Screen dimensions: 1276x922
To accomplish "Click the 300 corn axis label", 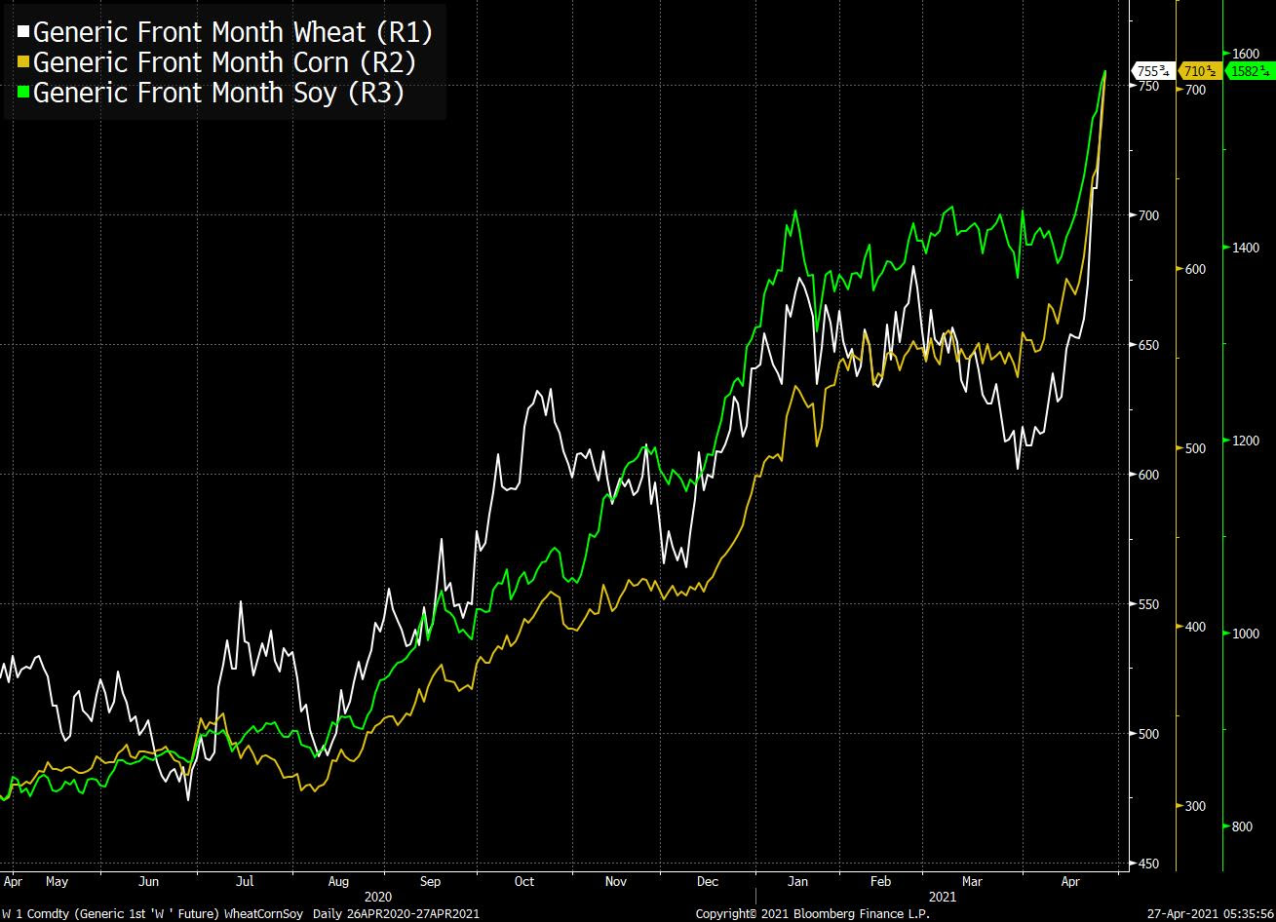I will pos(1195,806).
